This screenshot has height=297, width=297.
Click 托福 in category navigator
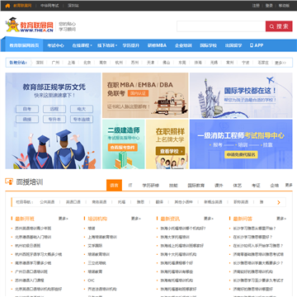[x=121, y=202]
